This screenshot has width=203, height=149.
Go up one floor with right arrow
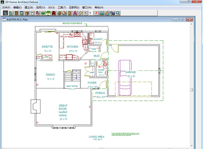click(96, 13)
